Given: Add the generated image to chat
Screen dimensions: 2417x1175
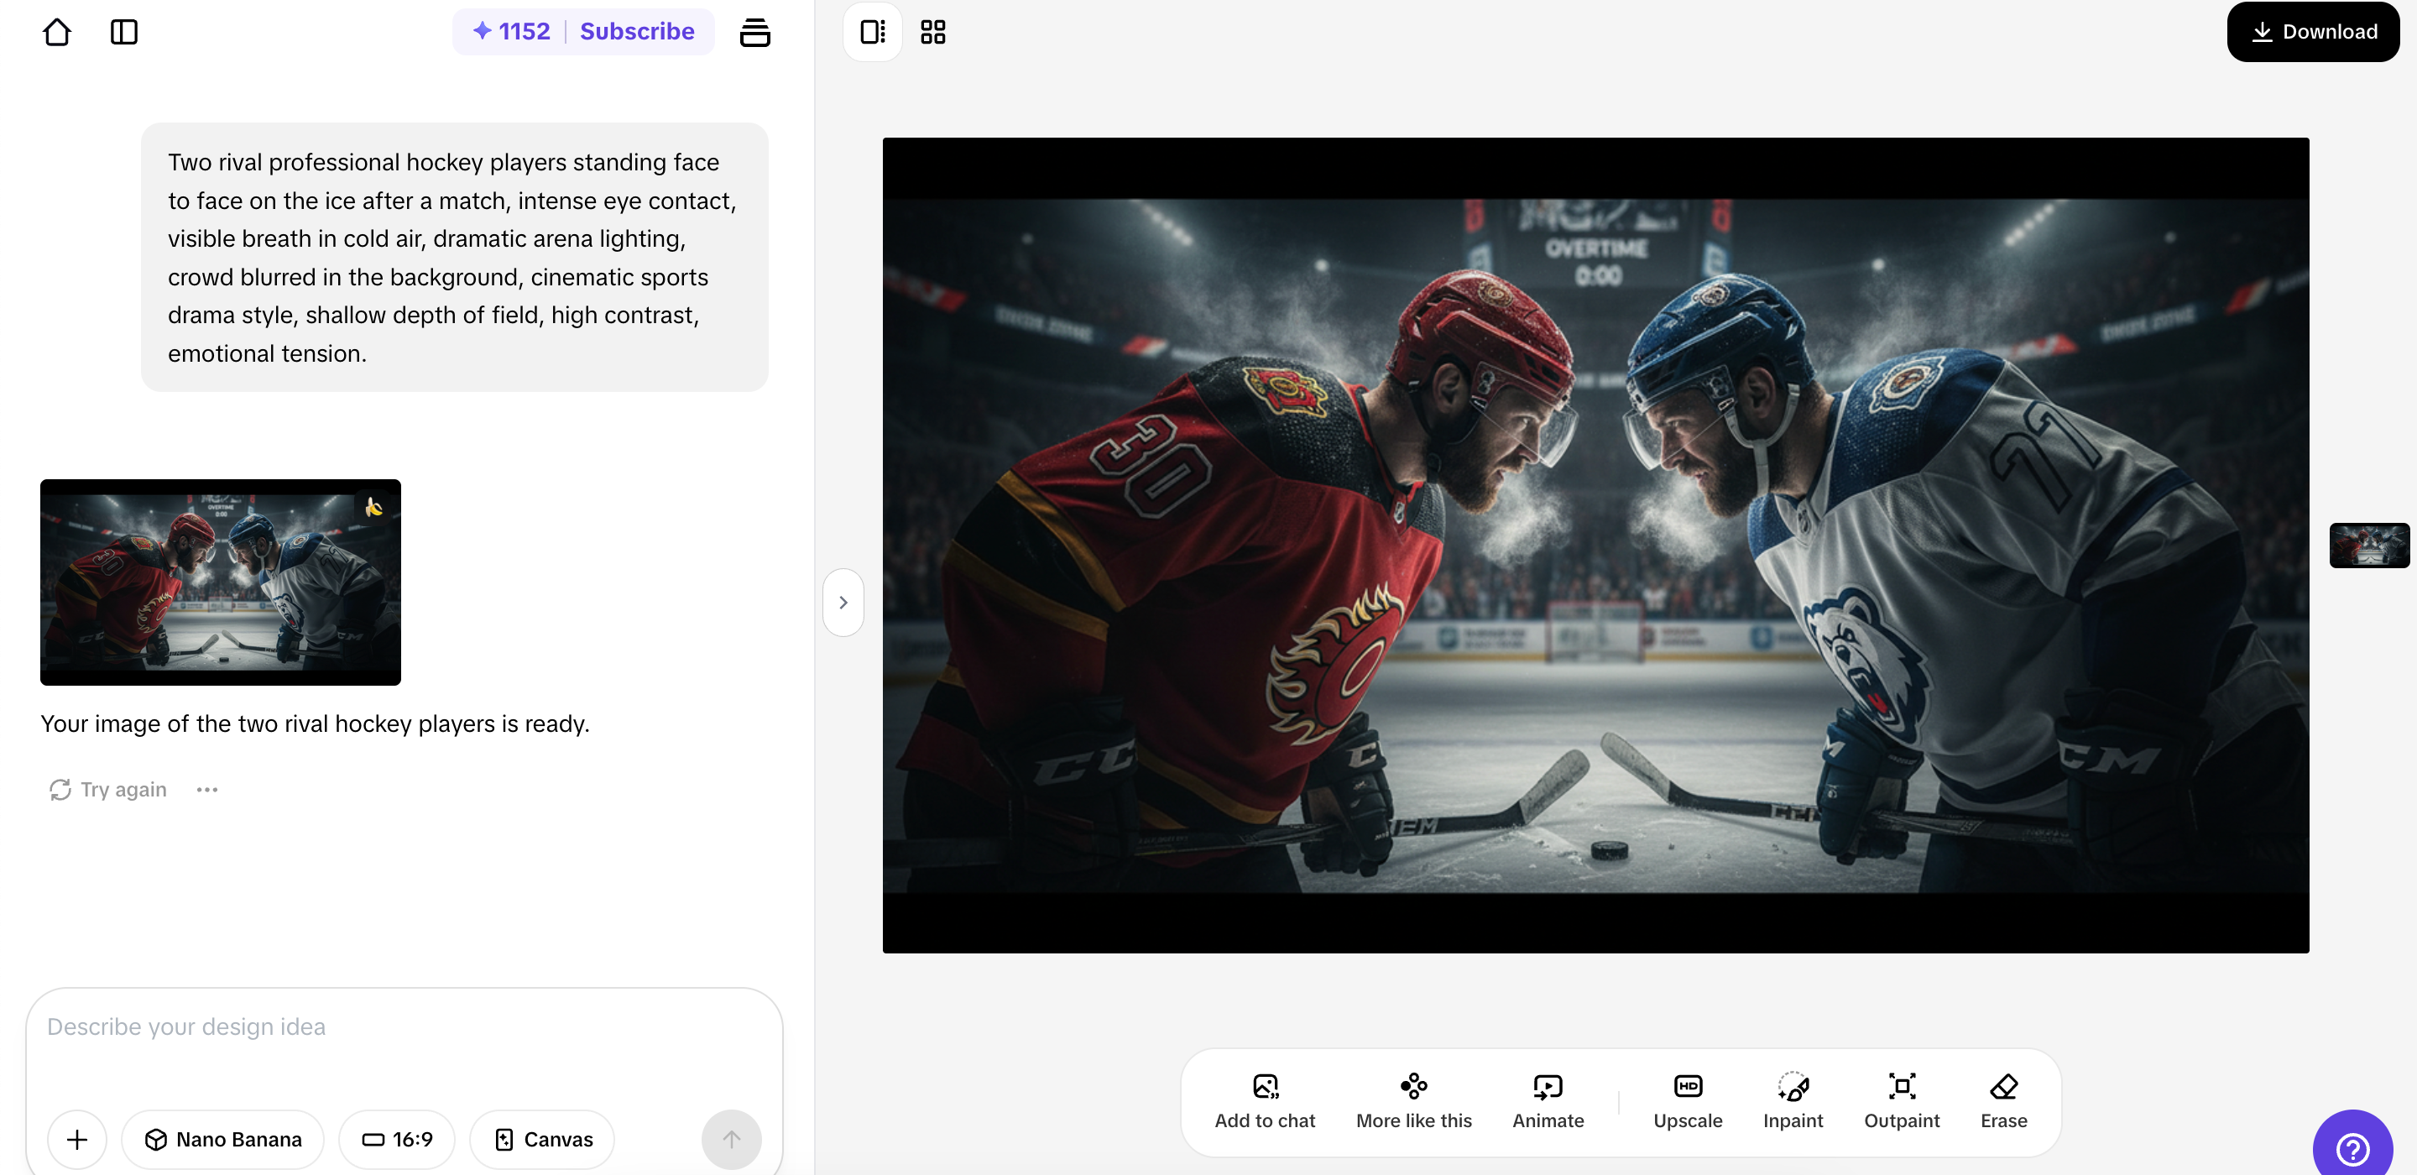Looking at the screenshot, I should (x=1264, y=1101).
